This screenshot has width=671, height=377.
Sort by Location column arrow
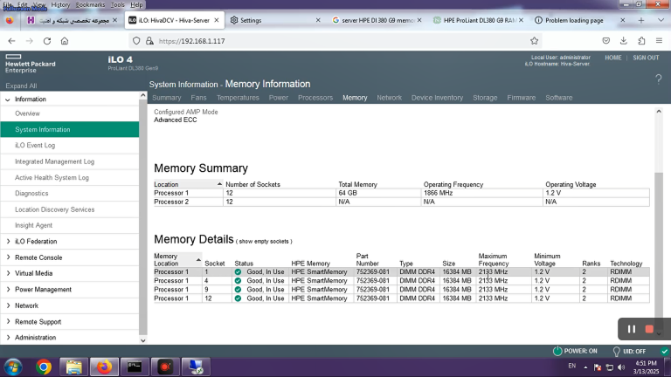(x=219, y=184)
